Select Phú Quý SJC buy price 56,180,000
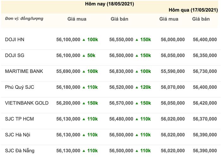The height and width of the screenshot is (157, 221). (68, 87)
